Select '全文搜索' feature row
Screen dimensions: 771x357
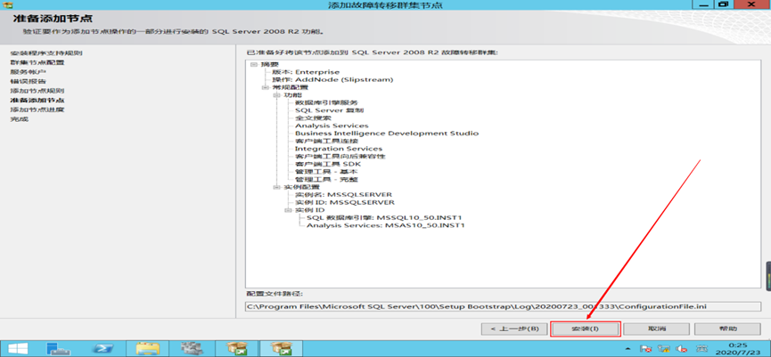(313, 118)
